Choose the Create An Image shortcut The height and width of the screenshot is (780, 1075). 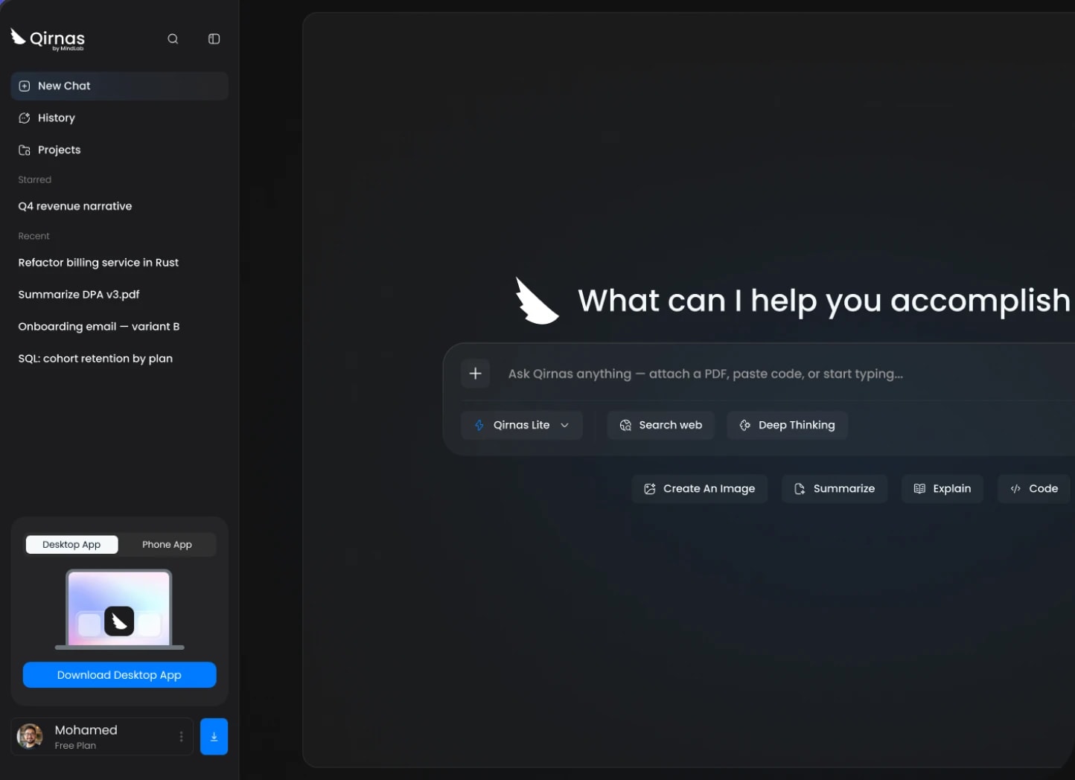click(x=700, y=489)
